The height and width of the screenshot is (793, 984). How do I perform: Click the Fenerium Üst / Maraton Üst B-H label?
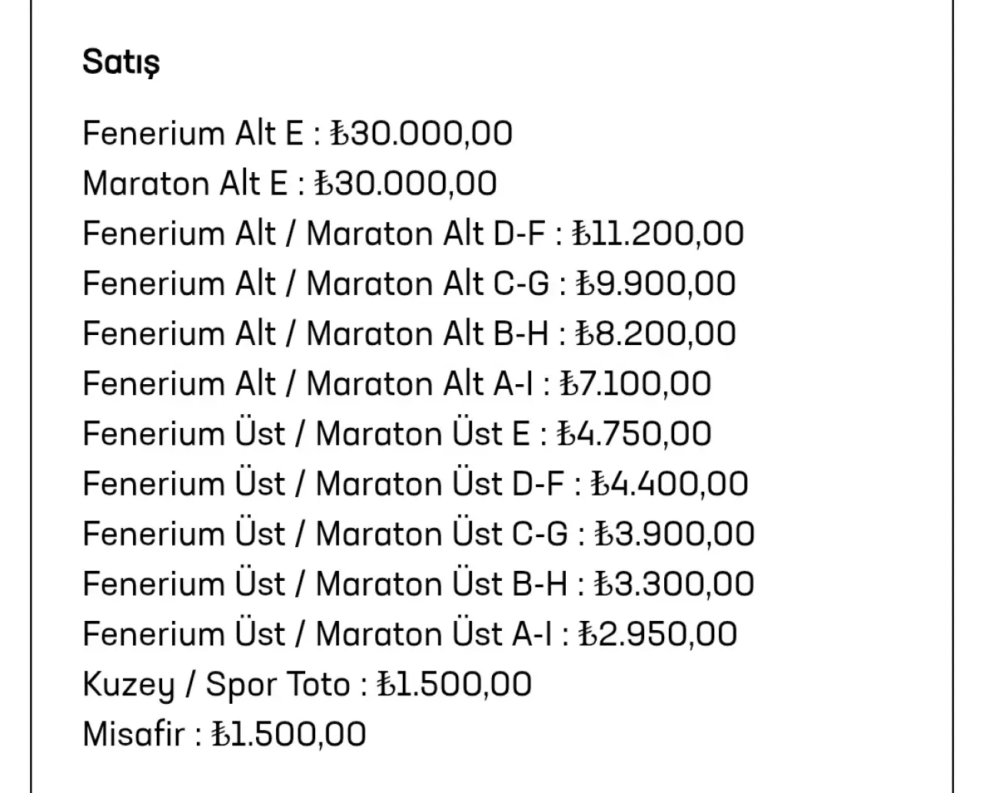tap(324, 584)
